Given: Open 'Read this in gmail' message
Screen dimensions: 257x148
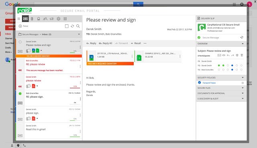Looking at the screenshot, I should coord(49,131).
